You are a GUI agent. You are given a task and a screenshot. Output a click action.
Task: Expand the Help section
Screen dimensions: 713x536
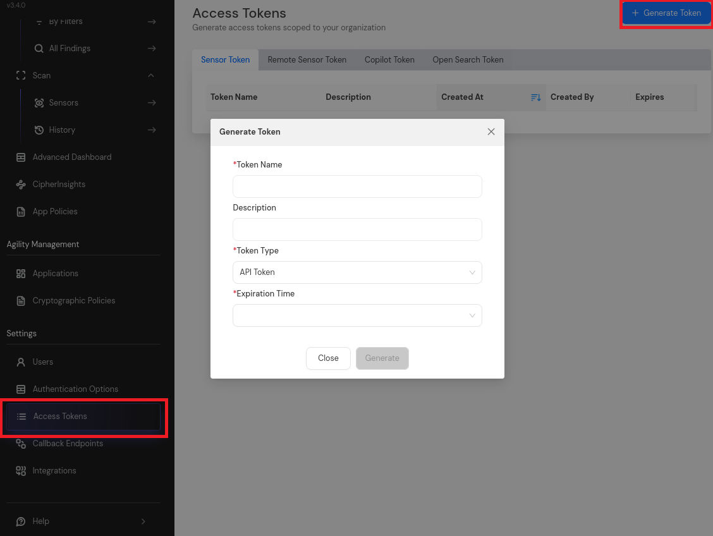pos(143,521)
